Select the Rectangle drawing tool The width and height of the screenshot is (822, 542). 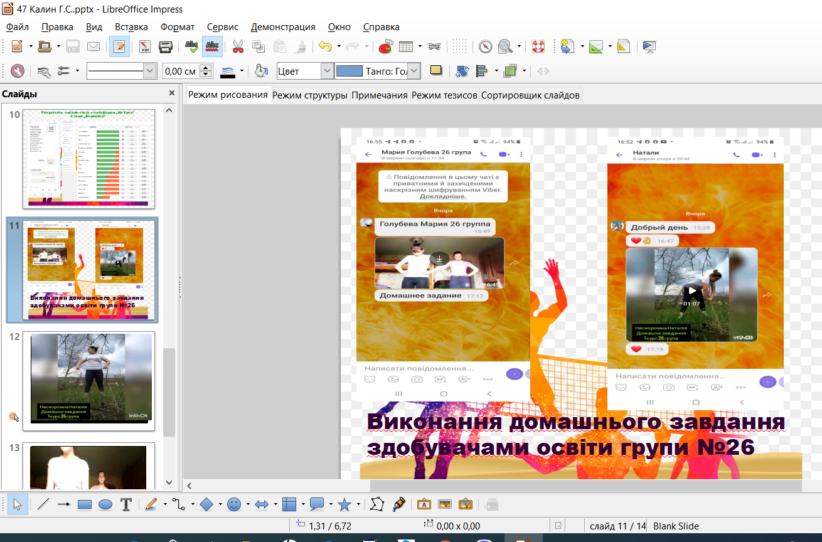(x=85, y=504)
